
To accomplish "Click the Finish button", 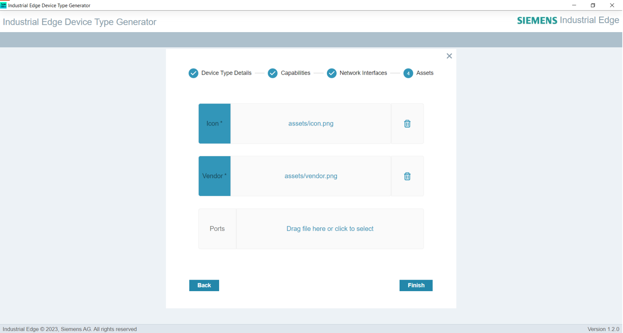I will 415,285.
